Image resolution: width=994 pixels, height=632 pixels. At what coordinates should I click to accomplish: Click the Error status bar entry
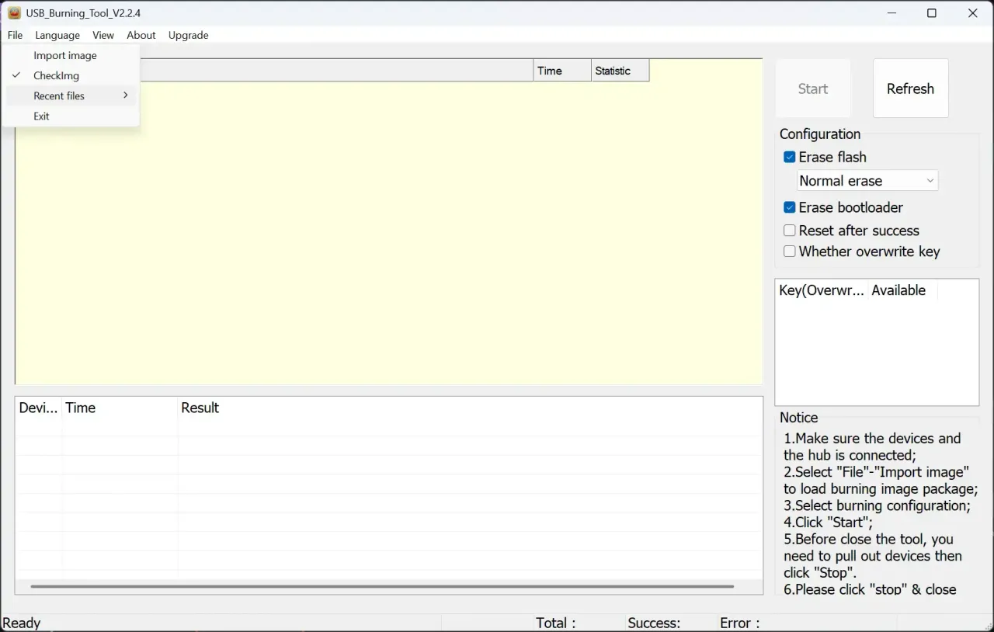pos(739,623)
